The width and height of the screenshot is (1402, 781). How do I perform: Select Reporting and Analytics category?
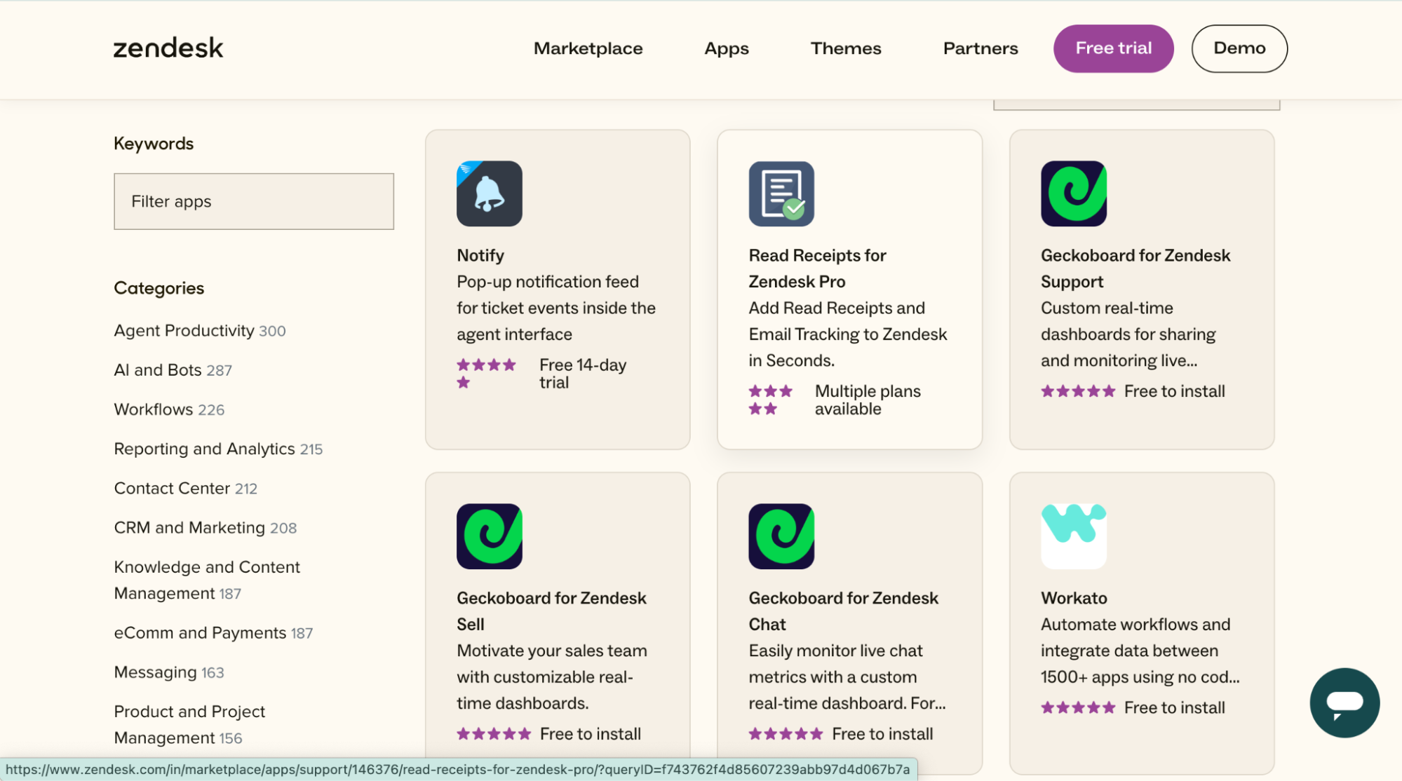click(218, 449)
